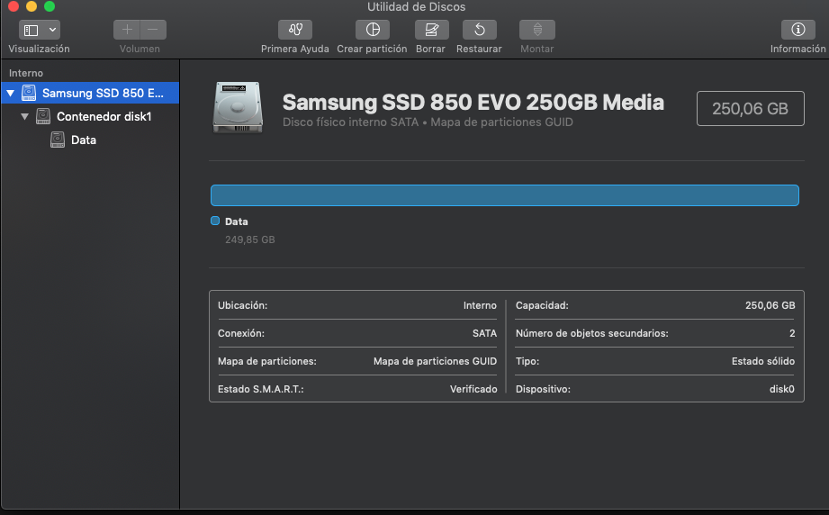Click the Data legend label
The image size is (829, 515).
click(x=237, y=221)
